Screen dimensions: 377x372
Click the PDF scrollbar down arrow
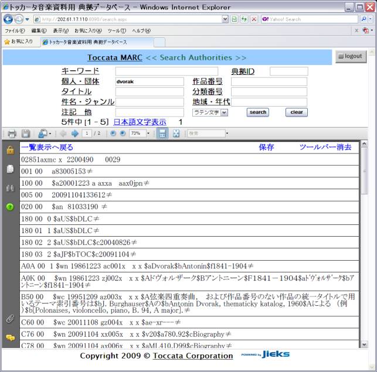click(x=364, y=344)
